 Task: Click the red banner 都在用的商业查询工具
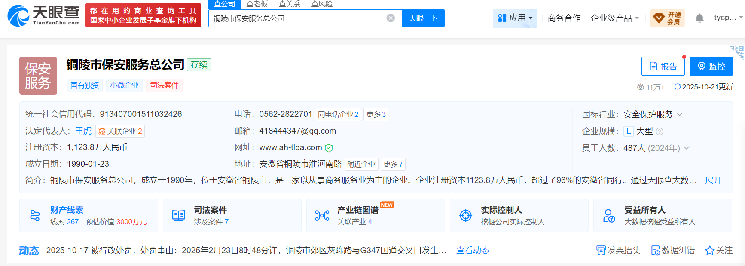click(143, 15)
